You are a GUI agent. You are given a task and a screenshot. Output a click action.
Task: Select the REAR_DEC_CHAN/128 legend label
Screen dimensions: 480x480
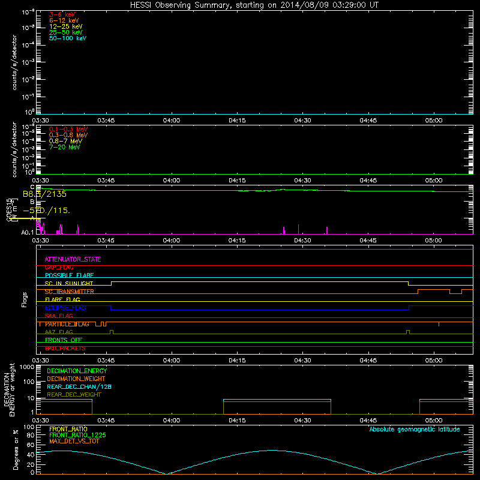pos(79,387)
